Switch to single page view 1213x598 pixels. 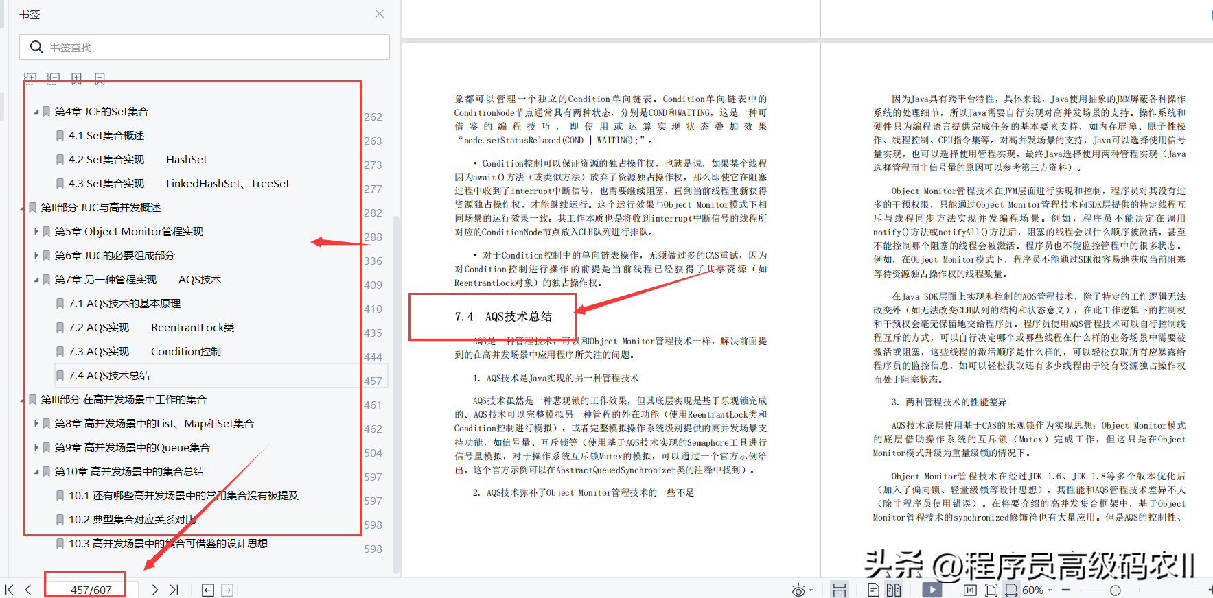pos(874,590)
